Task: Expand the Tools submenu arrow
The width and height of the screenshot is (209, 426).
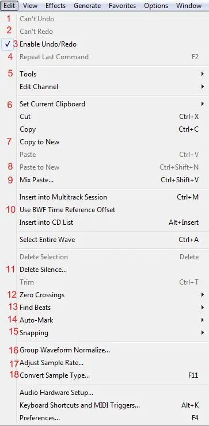Action: pos(203,74)
